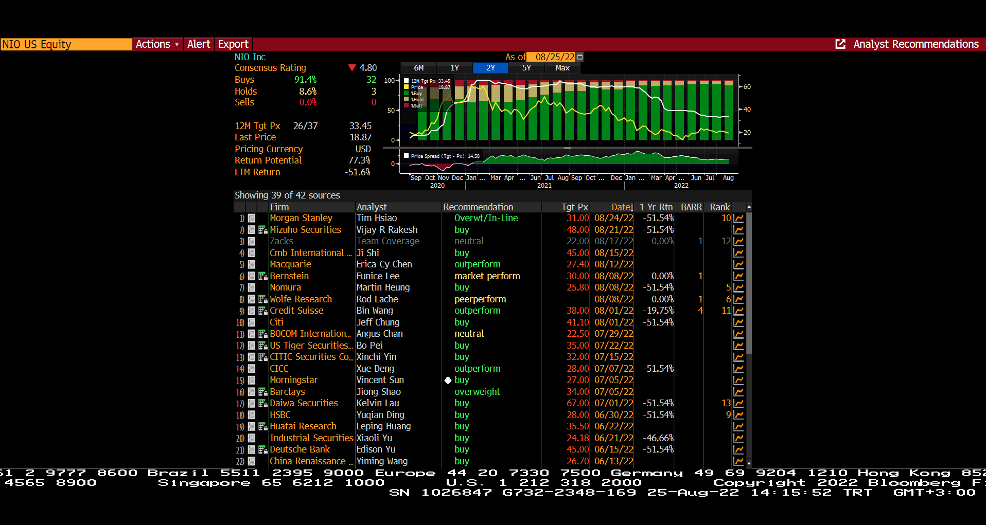Pop out the Analyst Recommendations window icon
This screenshot has width=986, height=525.
click(840, 44)
